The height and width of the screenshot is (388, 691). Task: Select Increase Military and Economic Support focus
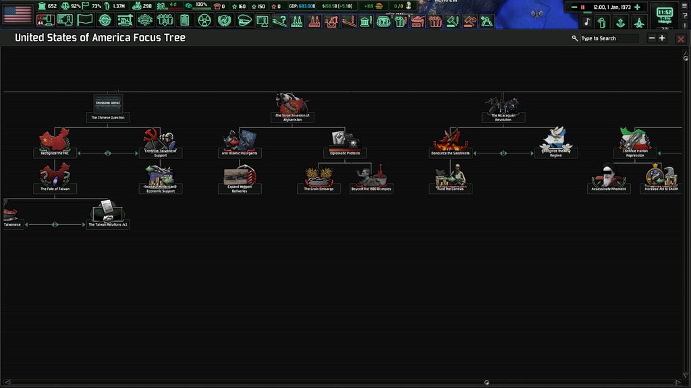pyautogui.click(x=161, y=179)
